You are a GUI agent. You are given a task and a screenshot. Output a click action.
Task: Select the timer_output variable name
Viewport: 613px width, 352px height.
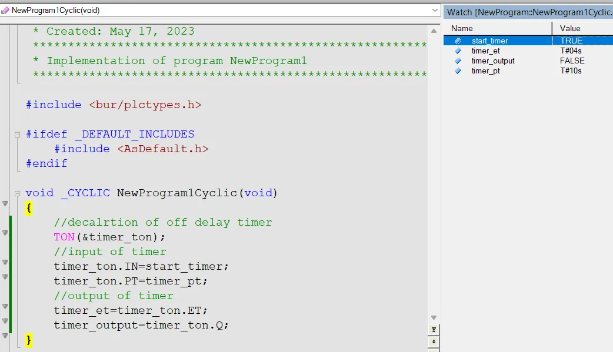pos(493,61)
